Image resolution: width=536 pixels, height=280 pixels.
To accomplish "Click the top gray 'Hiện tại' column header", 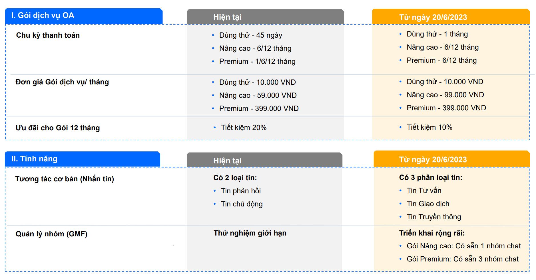I will tap(266, 17).
